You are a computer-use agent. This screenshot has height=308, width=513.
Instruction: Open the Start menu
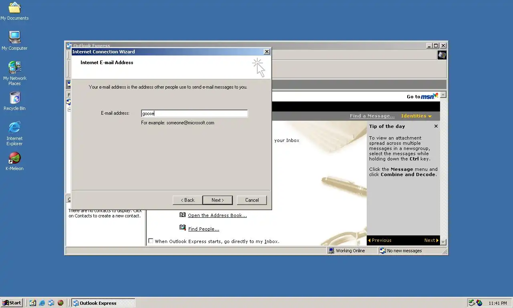[12, 303]
